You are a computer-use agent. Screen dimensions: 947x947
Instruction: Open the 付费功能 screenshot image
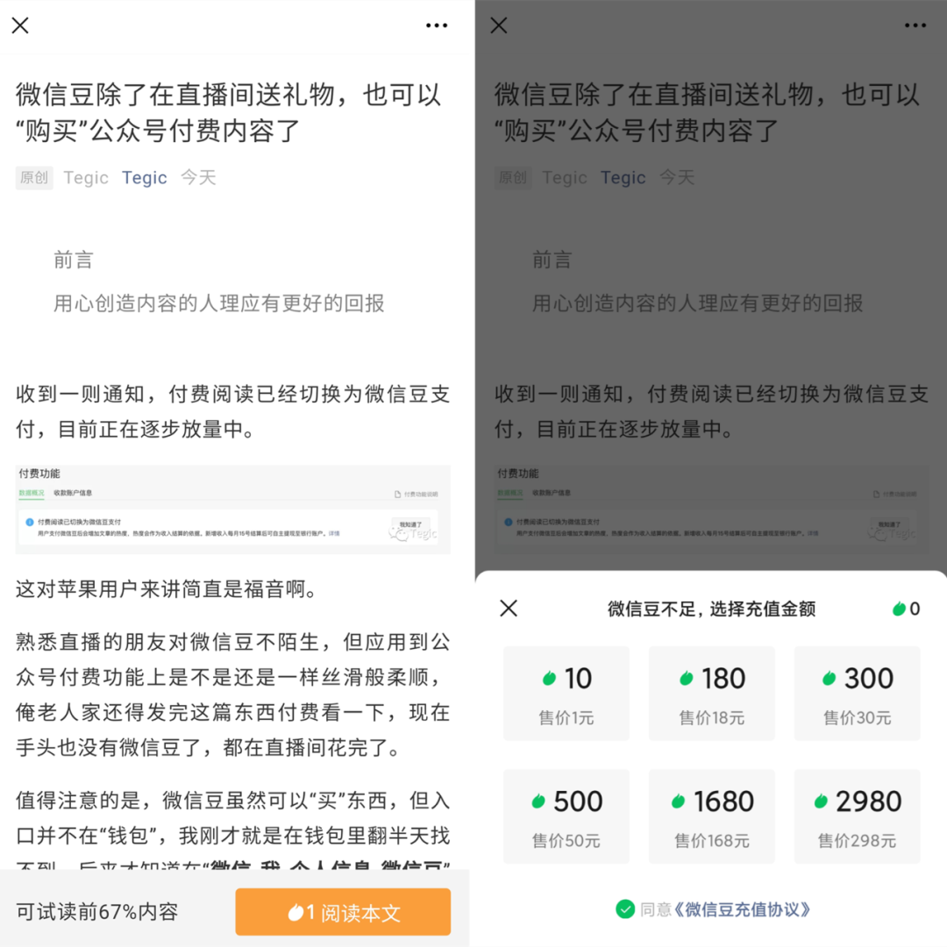233,509
